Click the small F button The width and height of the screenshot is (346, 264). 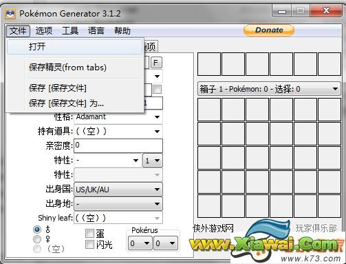156,63
